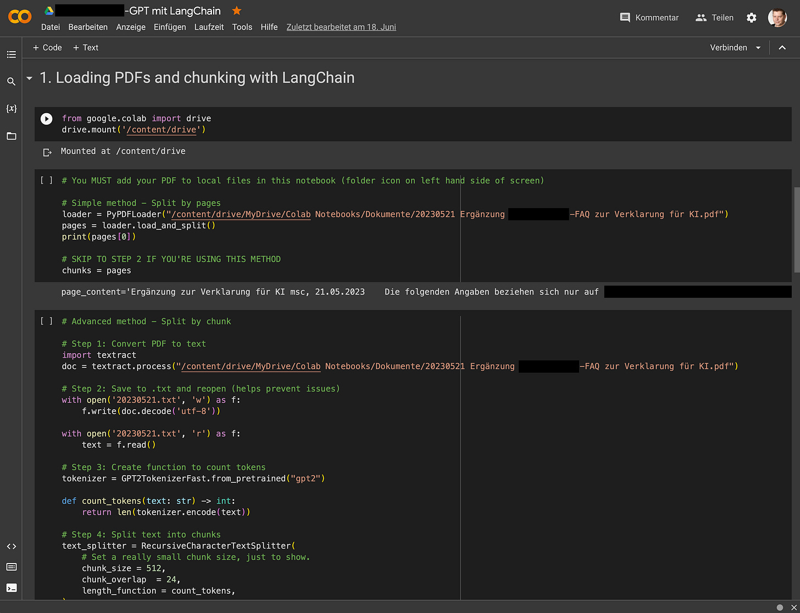
Task: Open the code snippets icon in sidebar
Action: [x=11, y=547]
